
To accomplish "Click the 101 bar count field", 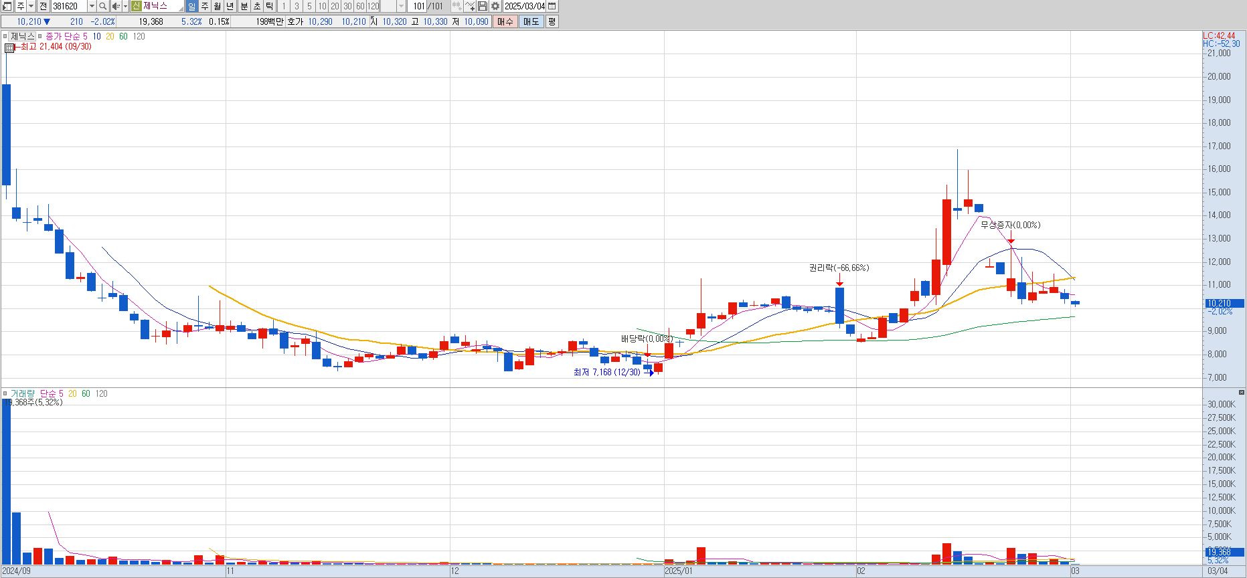I will pos(418,6).
